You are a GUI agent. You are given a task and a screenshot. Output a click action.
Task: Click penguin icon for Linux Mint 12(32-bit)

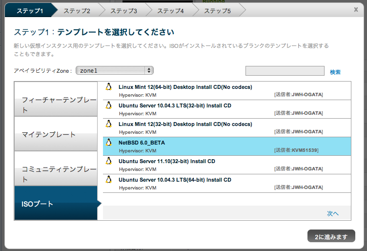109,124
